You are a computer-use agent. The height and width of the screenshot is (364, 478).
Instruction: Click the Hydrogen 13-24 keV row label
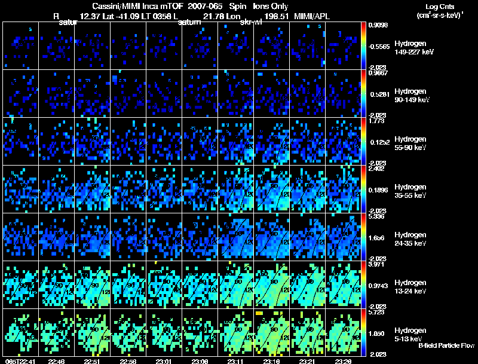(x=410, y=287)
